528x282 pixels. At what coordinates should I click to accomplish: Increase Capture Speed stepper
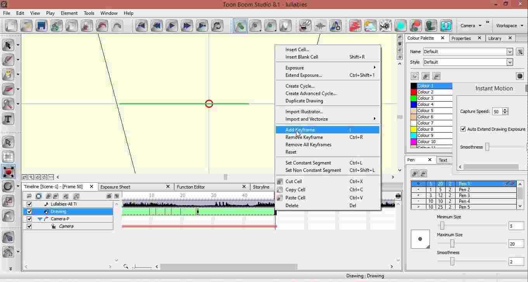[505, 110]
